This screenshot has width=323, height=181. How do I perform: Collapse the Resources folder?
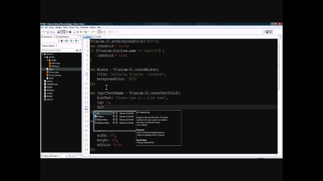pyautogui.click(x=42, y=54)
